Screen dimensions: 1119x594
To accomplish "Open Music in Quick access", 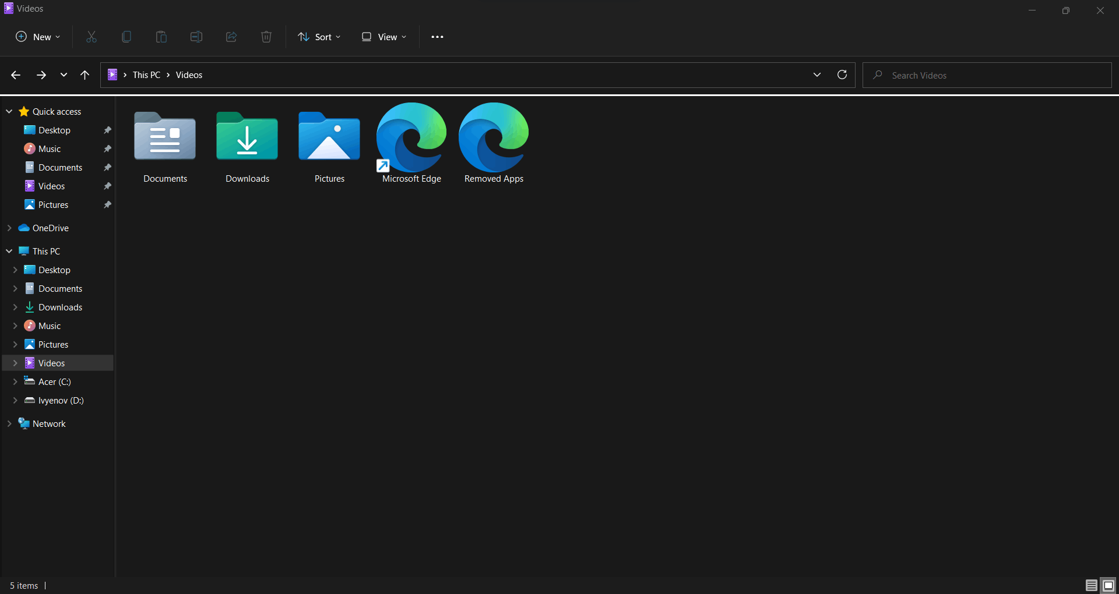I will point(50,149).
